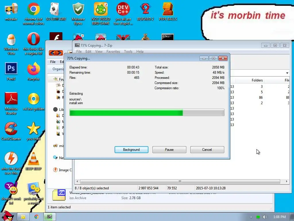The width and height of the screenshot is (294, 221).
Task: Open the DEV C++ desktop icon
Action: click(123, 14)
